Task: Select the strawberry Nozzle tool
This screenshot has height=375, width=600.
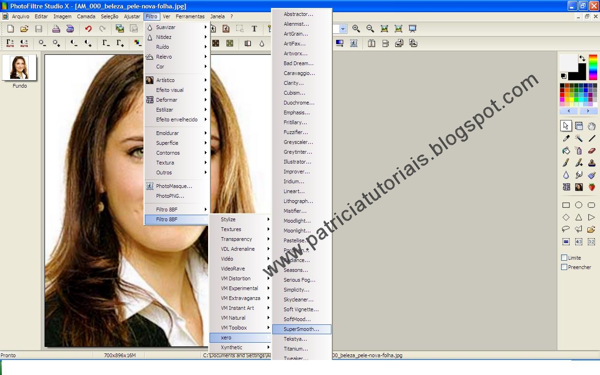Action: [592, 187]
